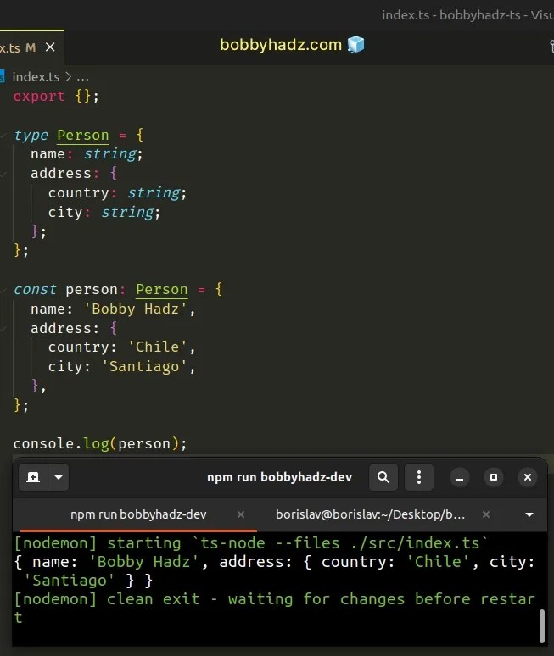The image size is (554, 656).
Task: Click index.ts in the breadcrumb
Action: 36,77
